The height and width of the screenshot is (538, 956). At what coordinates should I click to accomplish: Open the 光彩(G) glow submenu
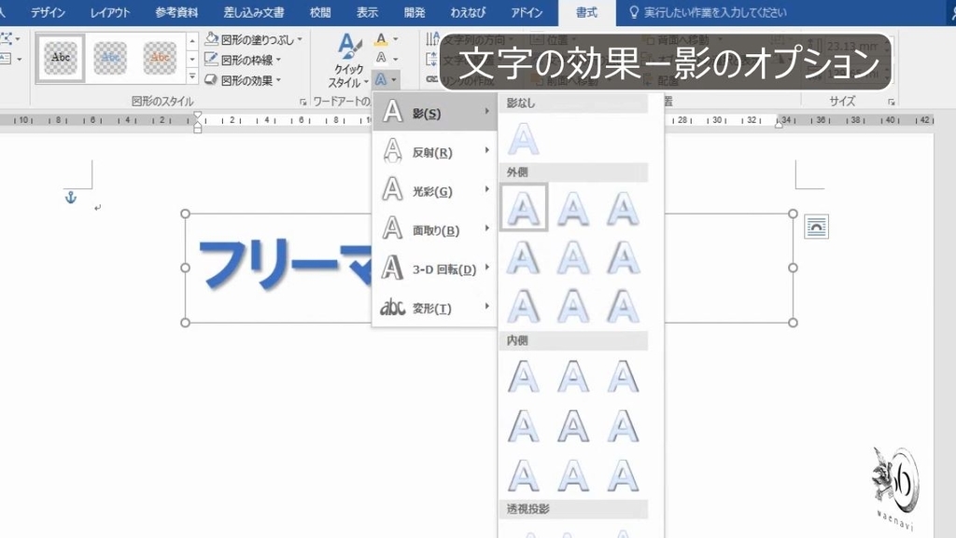tap(435, 190)
